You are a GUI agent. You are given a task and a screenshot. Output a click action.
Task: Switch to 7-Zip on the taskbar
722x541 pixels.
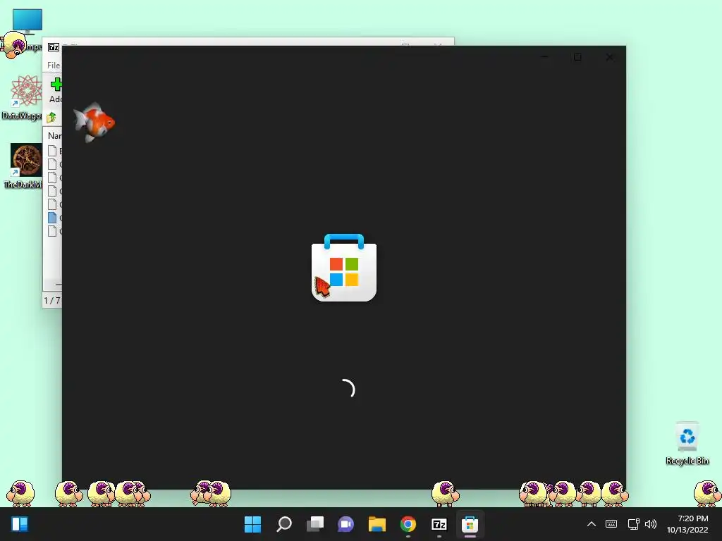click(x=439, y=524)
